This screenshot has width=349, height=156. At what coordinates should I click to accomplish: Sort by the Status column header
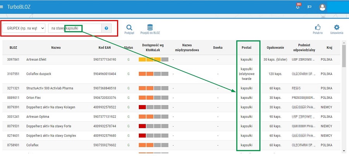pos(128,47)
